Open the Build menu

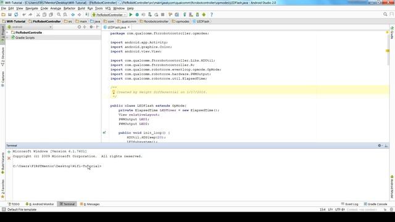(x=81, y=8)
